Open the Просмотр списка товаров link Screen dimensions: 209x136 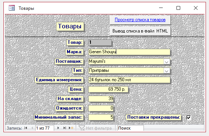[x=140, y=20]
